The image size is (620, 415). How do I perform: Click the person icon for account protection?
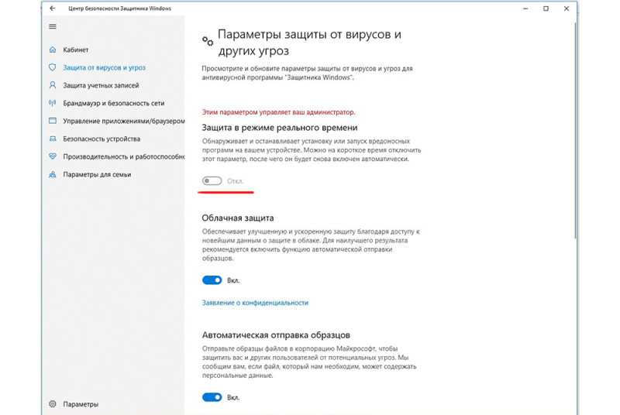53,85
